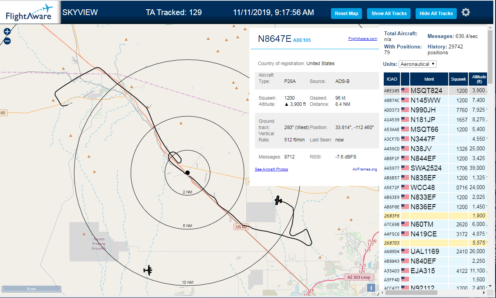
Task: Select the N3447F aircraft row
Action: click(435, 139)
